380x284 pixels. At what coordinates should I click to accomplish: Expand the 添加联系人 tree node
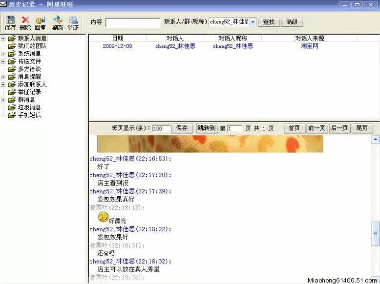3,84
